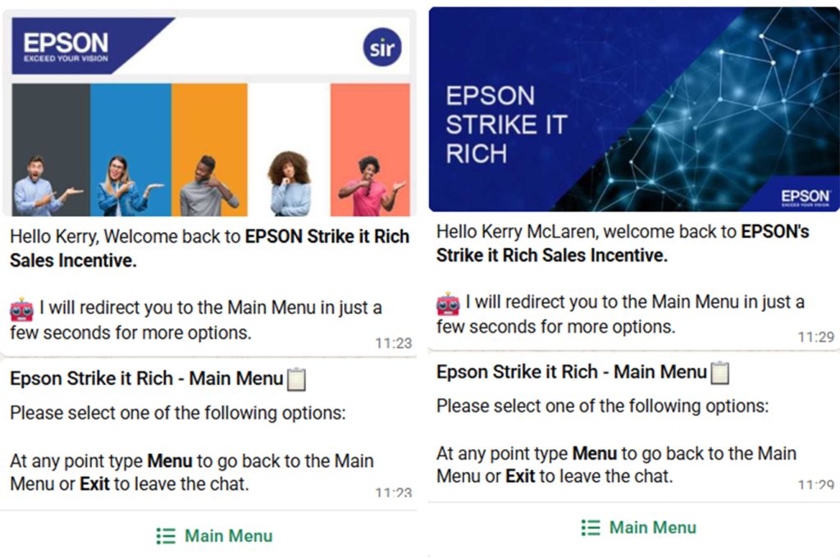
Task: Click the 11:23 timestamp on the left welcome message
Action: [394, 343]
